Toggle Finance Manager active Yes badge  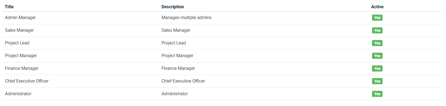click(377, 68)
